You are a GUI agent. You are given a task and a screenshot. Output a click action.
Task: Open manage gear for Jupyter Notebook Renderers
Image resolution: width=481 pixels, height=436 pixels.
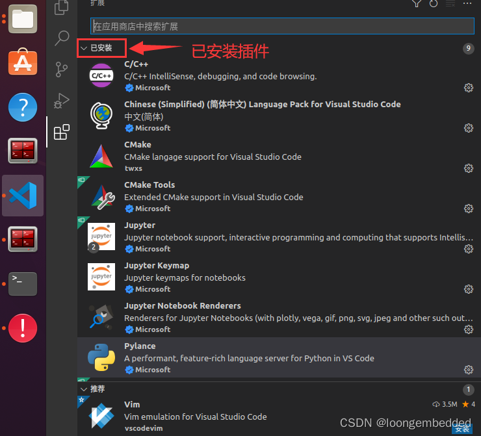click(469, 329)
